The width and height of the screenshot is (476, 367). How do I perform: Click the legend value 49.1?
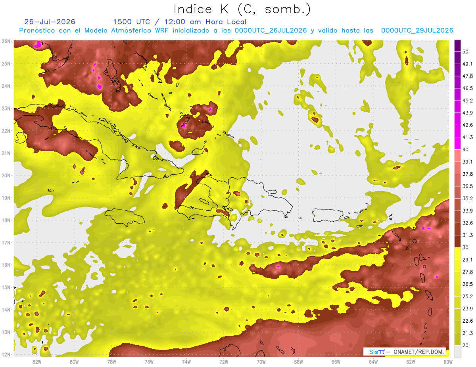(468, 63)
